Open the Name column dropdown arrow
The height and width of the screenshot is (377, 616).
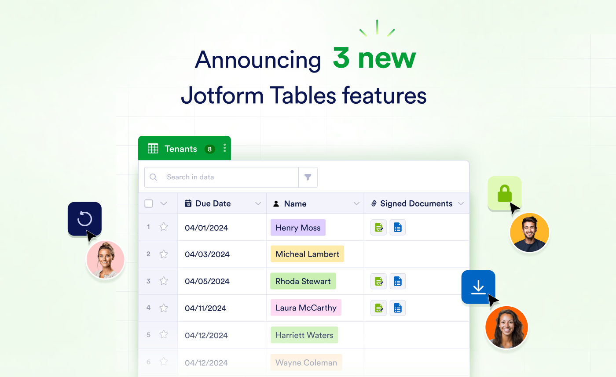(x=357, y=203)
